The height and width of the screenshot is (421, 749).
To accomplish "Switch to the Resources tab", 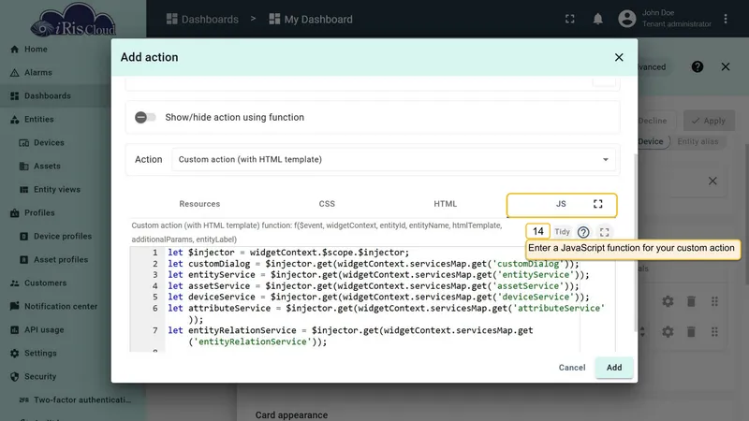I will (199, 204).
